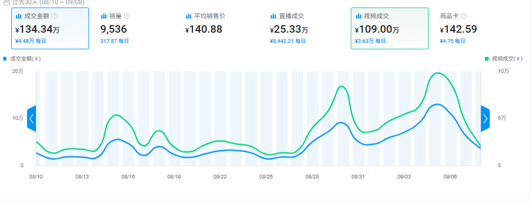The width and height of the screenshot is (531, 201).
Task: Click the ¥4.75 每日 daily average
Action: (453, 41)
